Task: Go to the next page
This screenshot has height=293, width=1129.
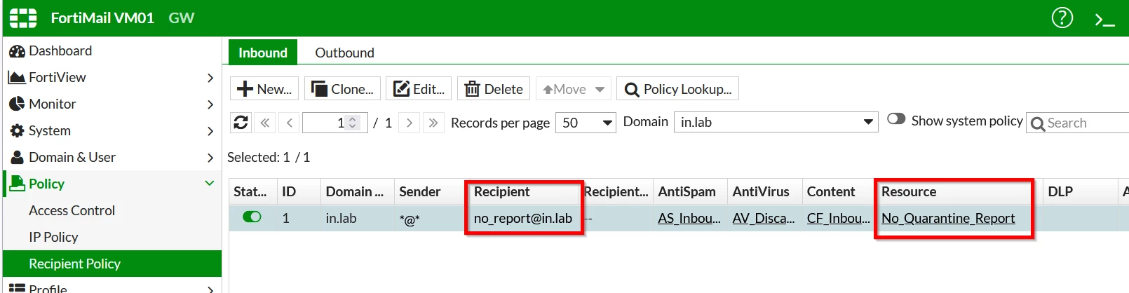Action: click(x=410, y=123)
